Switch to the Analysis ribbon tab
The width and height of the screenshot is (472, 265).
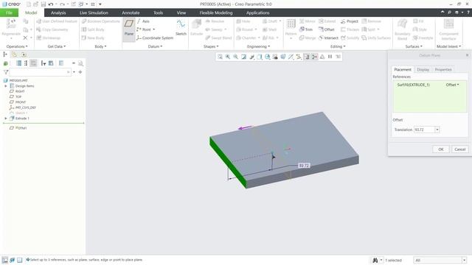[58, 13]
